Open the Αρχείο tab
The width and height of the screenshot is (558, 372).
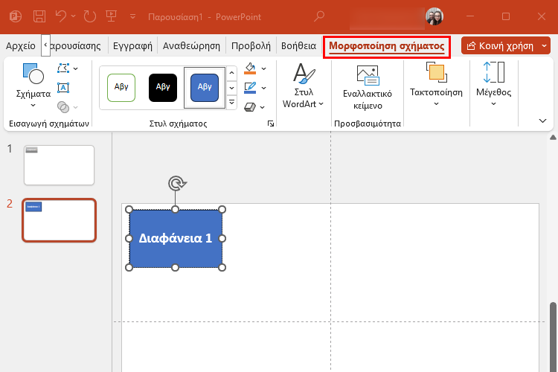click(21, 46)
